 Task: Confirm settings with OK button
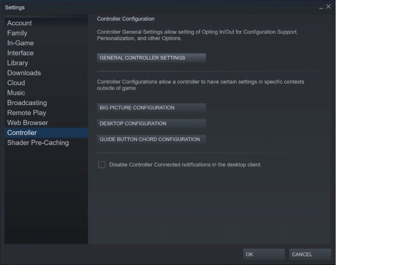point(264,254)
